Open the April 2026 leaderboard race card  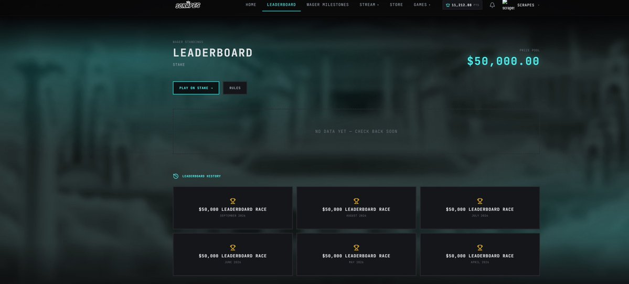click(480, 254)
